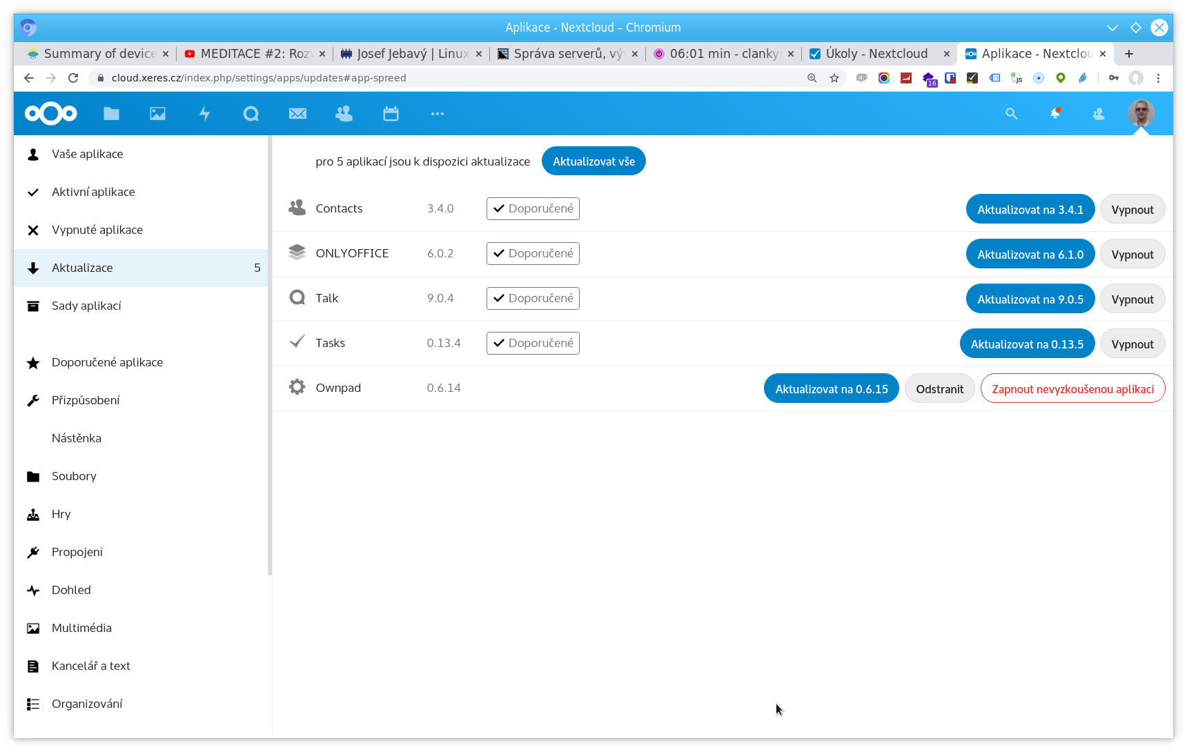Open the Nástěnka category

[141, 438]
